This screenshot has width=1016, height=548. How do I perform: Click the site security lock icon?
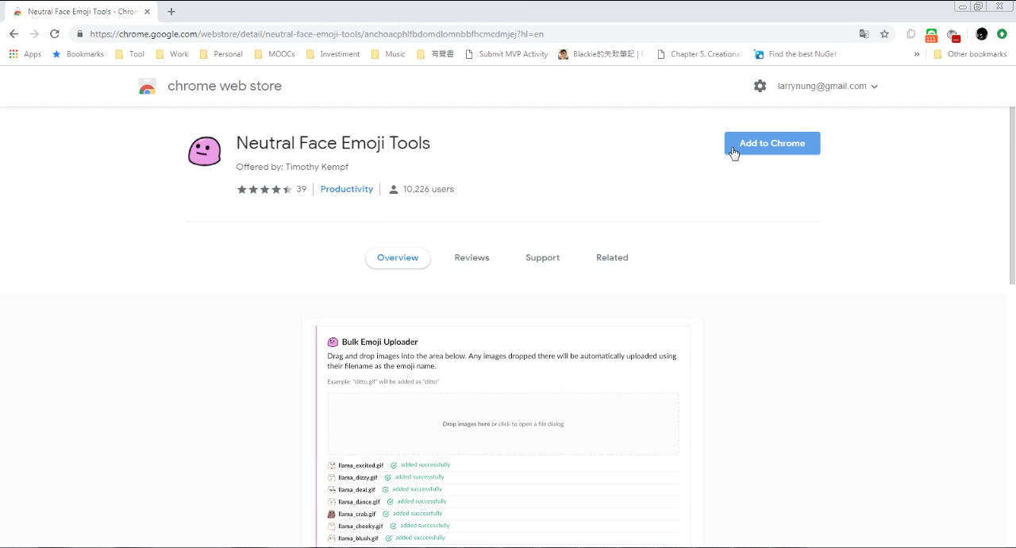pyautogui.click(x=79, y=34)
